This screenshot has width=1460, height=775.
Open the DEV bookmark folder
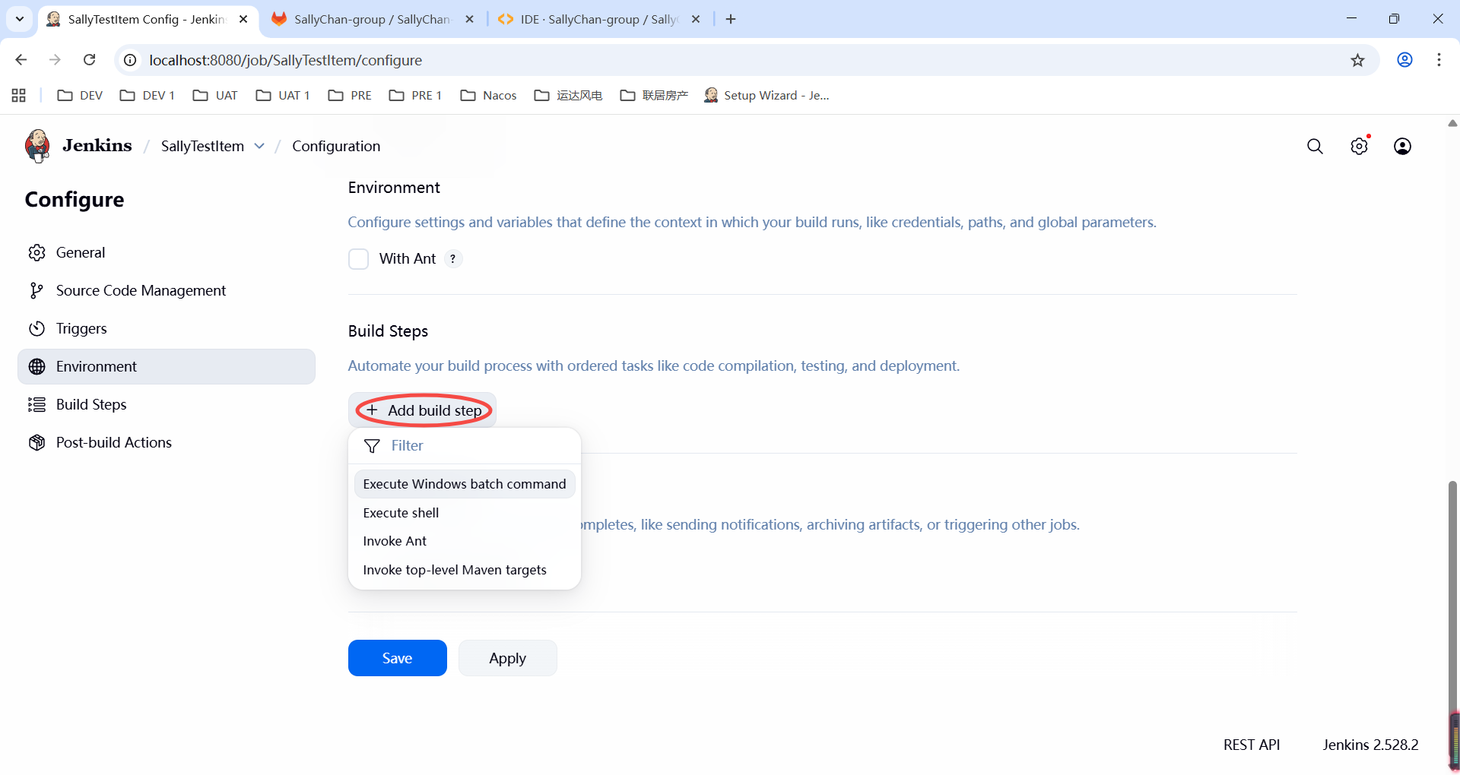80,95
